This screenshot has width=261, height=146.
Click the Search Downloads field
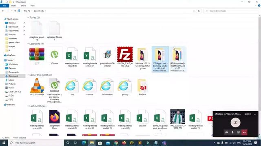(x=231, y=11)
